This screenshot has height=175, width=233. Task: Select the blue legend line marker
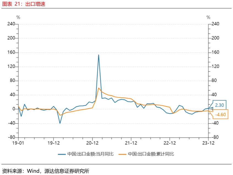click(x=62, y=154)
